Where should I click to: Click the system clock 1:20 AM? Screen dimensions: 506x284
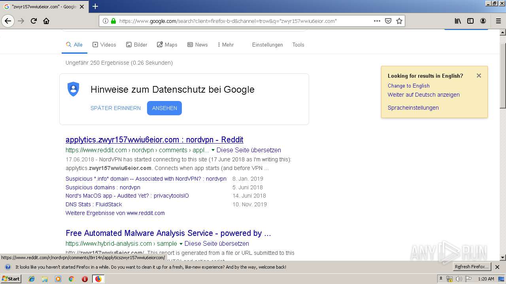tap(486, 279)
